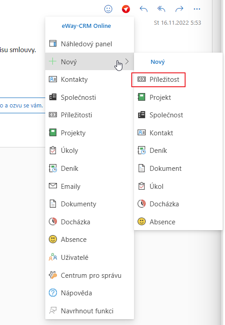This screenshot has width=225, height=325.
Task: Open Emaily from the main menu
Action: (90, 186)
